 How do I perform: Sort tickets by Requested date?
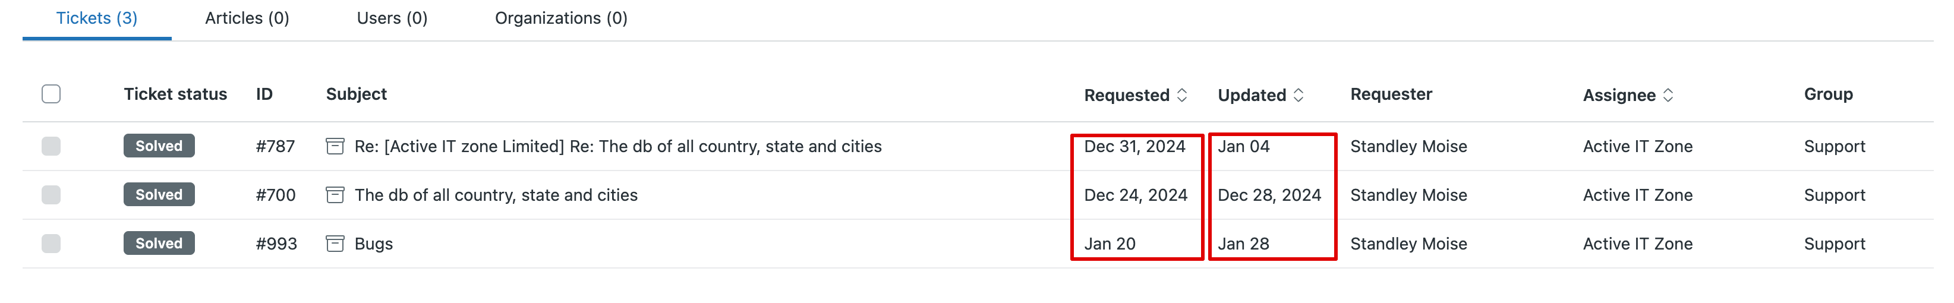(x=1134, y=94)
